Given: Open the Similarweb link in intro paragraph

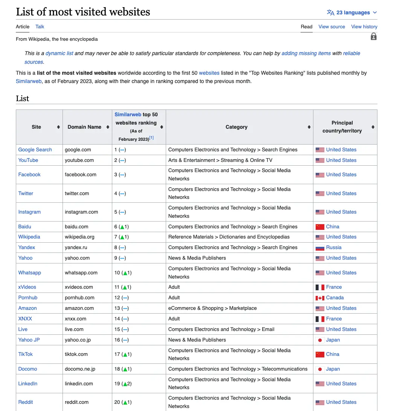Looking at the screenshot, I should (x=29, y=81).
